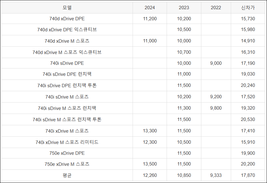This screenshot has width=267, height=183.
Task: Click 2024 price 11,200
Action: (150, 18)
